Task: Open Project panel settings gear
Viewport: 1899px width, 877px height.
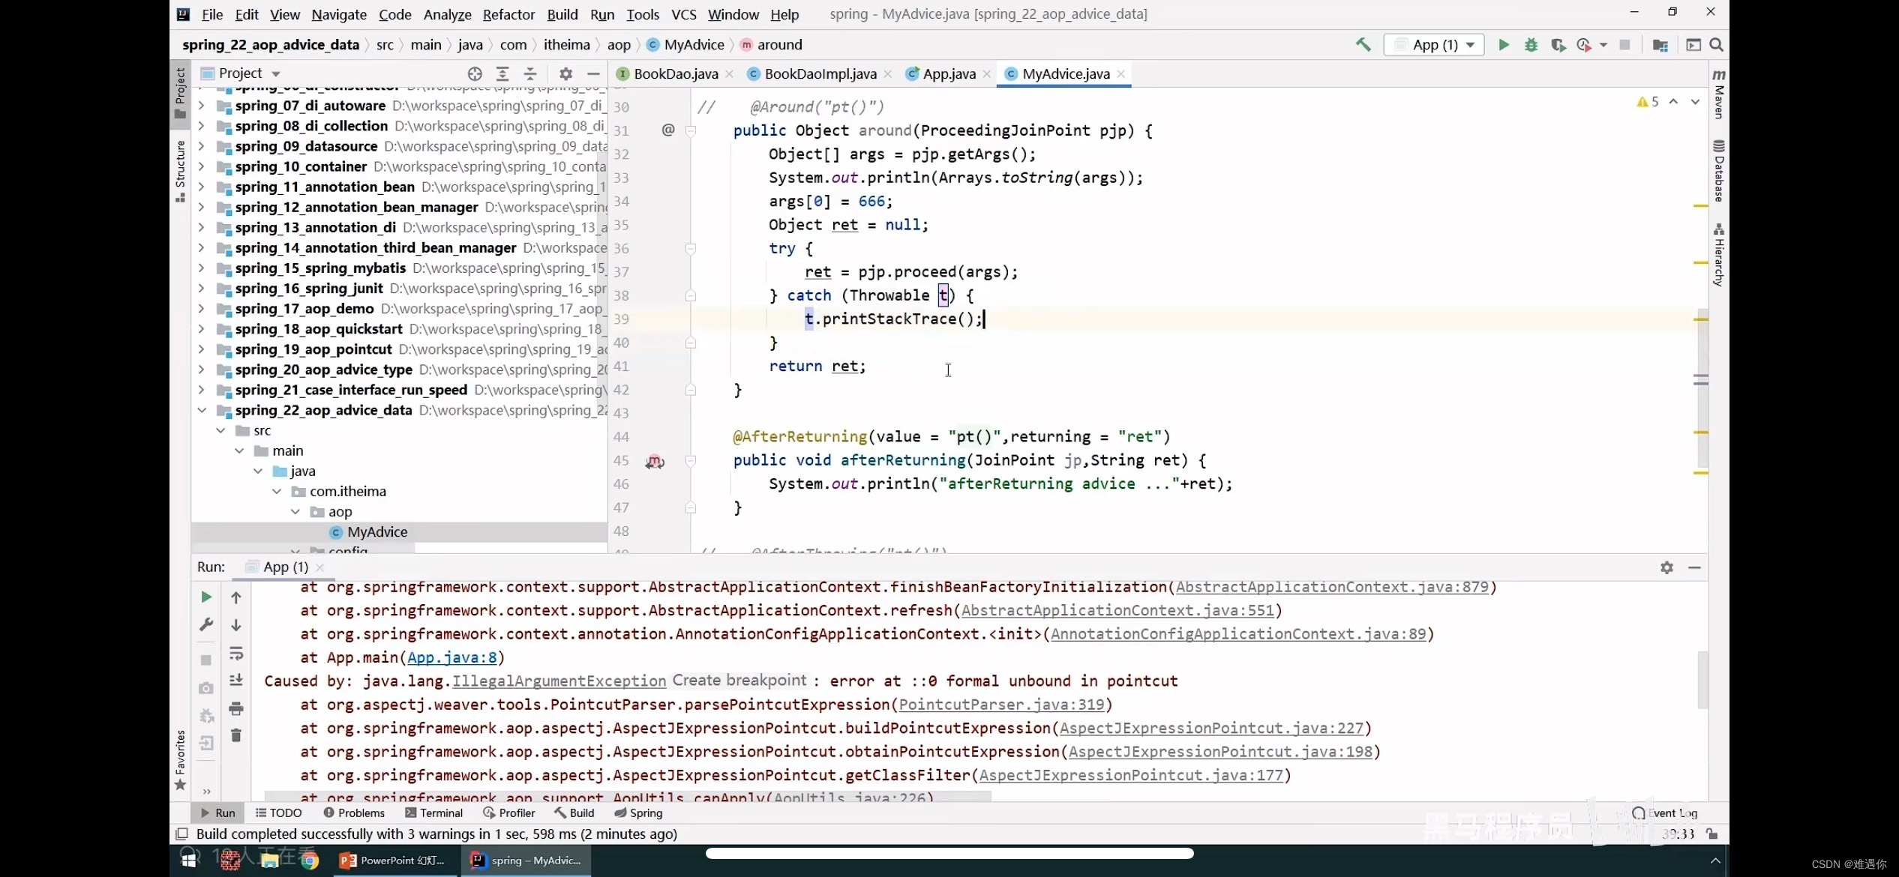Action: point(565,73)
